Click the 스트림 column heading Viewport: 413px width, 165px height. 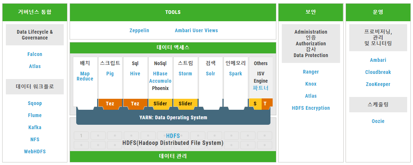point(185,63)
